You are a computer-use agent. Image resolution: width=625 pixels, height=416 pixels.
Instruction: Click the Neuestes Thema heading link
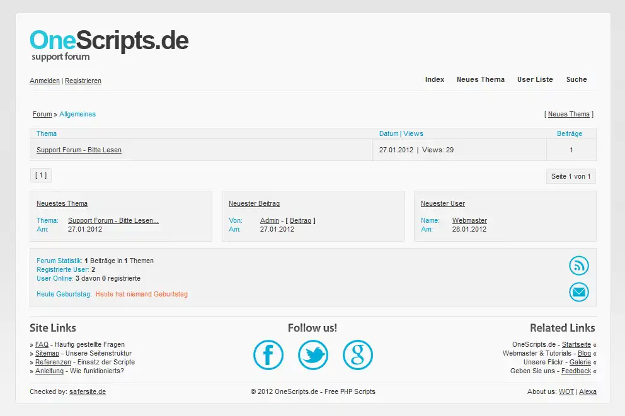62,203
